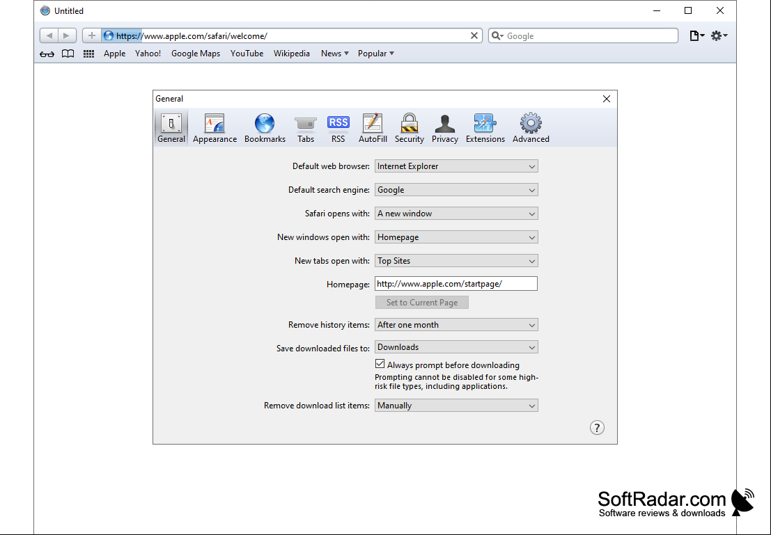Click the Homepage URL field
This screenshot has width=771, height=535.
(x=456, y=284)
